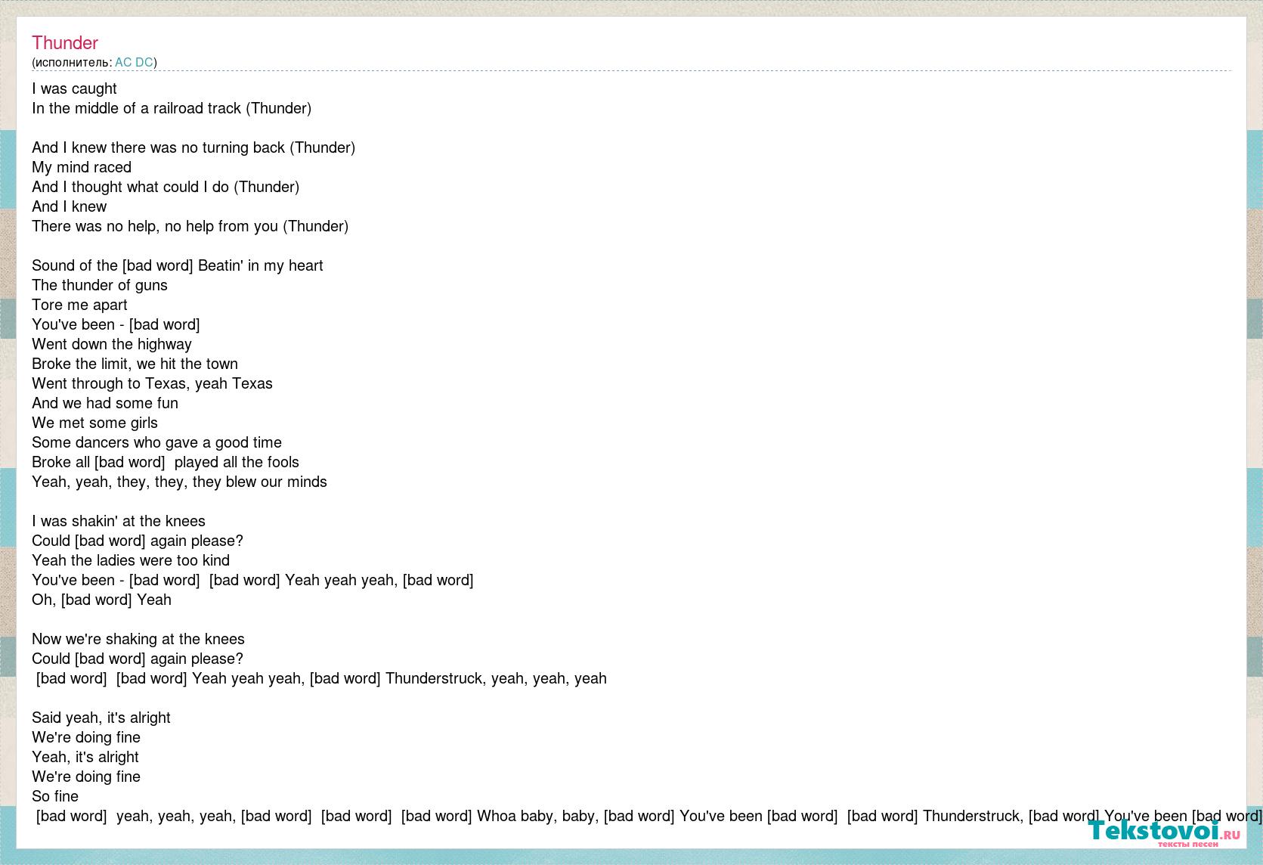
Task: Click the 'исполнитель' label text
Action: tap(72, 62)
